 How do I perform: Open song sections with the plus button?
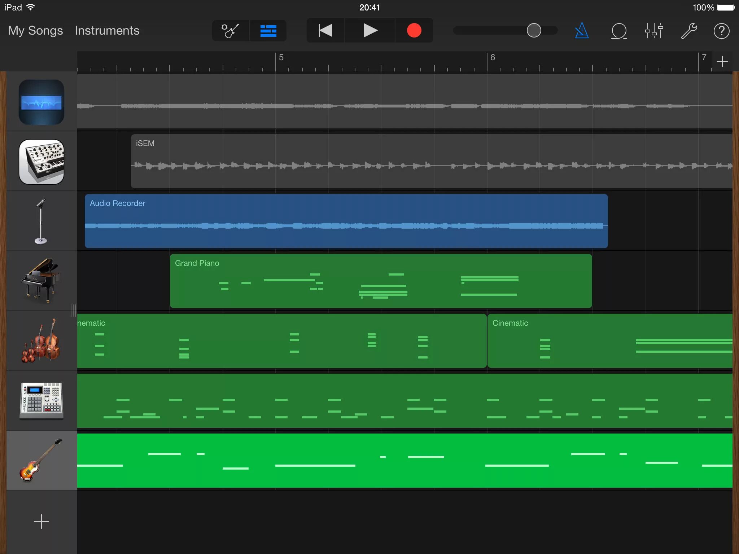[722, 61]
